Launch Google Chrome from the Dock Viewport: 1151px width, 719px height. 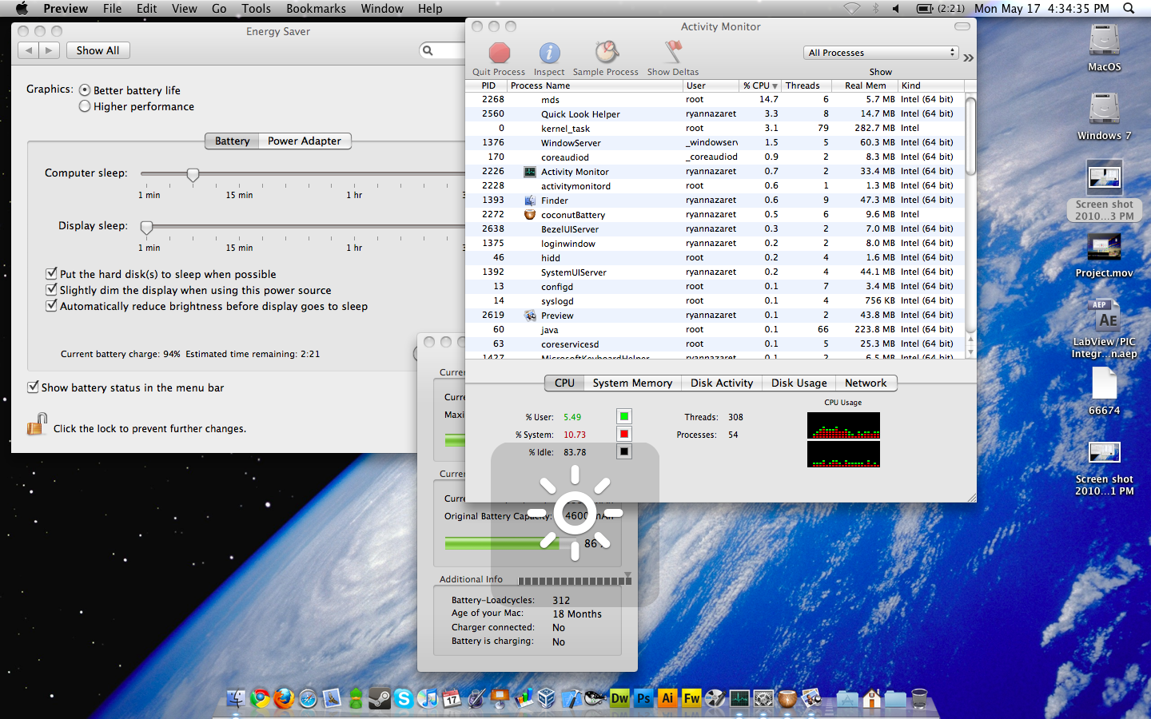260,698
